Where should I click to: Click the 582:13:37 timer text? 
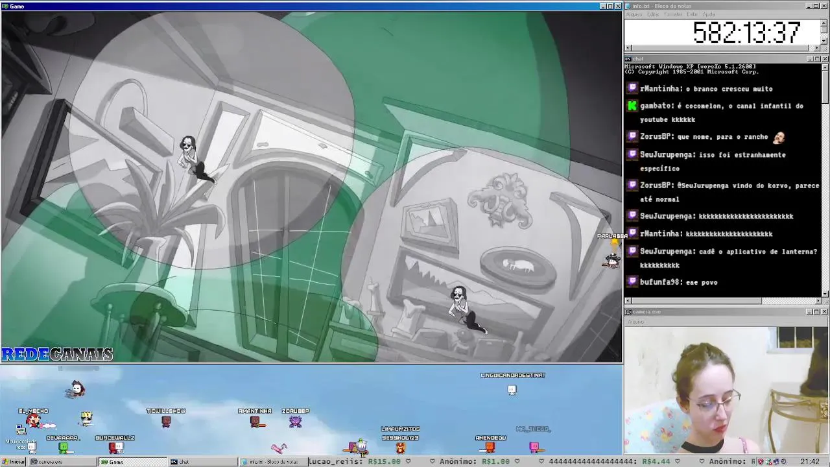747,32
